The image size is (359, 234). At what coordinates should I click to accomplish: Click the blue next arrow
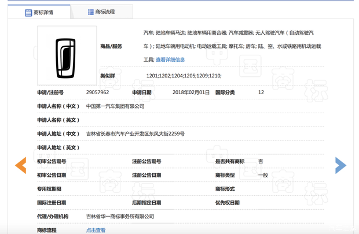point(340,165)
